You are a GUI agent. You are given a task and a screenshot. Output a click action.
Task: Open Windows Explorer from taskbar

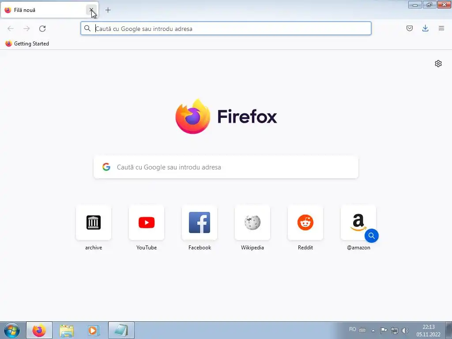[x=67, y=330]
